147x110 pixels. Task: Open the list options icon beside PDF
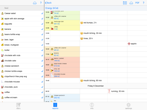(125, 3)
